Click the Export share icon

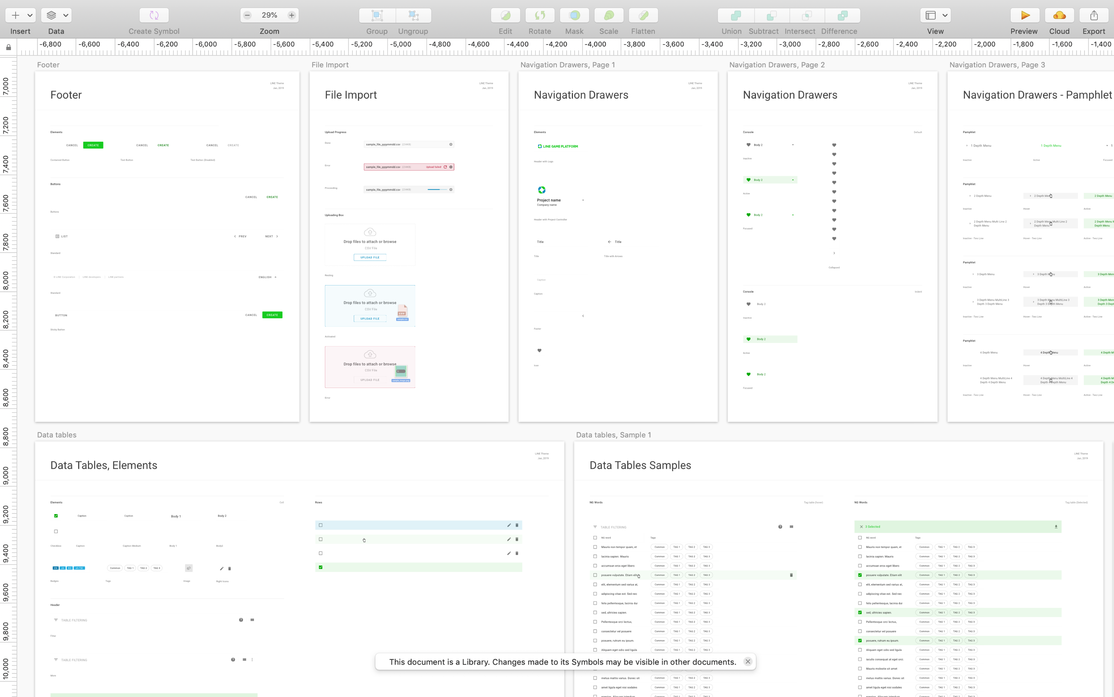(1094, 15)
